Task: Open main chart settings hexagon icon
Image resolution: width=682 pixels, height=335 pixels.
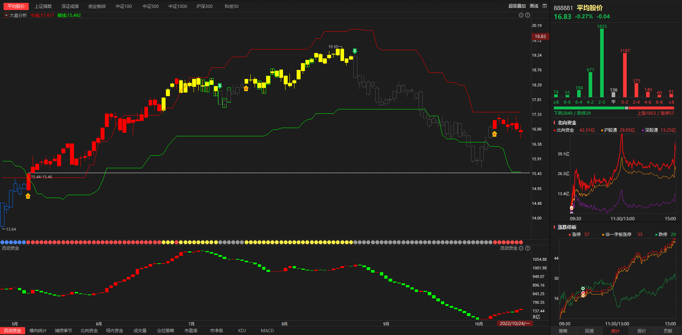Action: click(x=521, y=15)
